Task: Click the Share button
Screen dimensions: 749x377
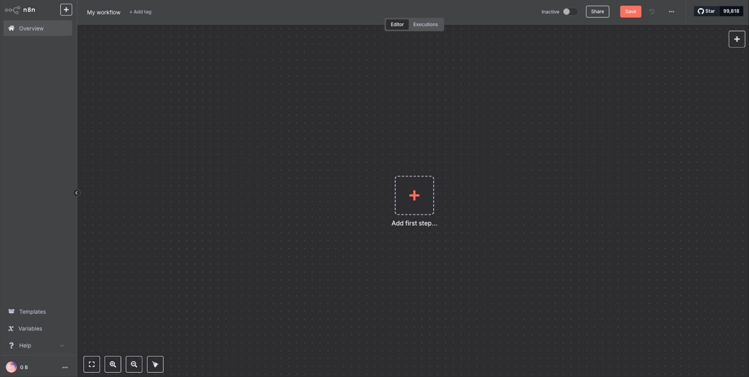Action: (597, 12)
